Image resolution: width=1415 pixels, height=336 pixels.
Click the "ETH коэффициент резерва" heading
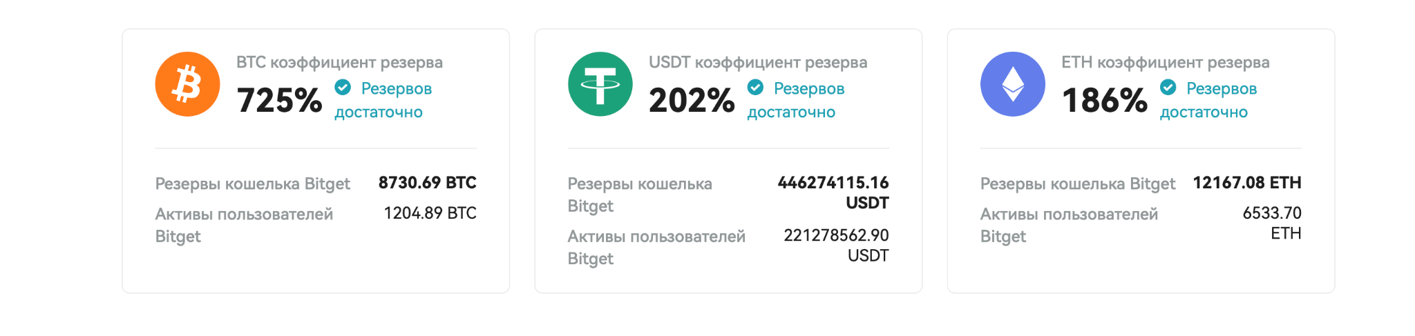pos(1166,62)
